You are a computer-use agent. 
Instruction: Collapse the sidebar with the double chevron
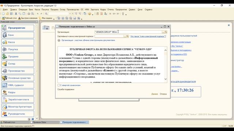tap(33, 119)
